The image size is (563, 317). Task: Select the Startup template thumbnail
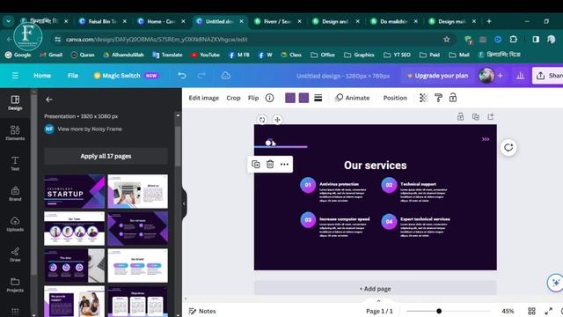coord(74,192)
